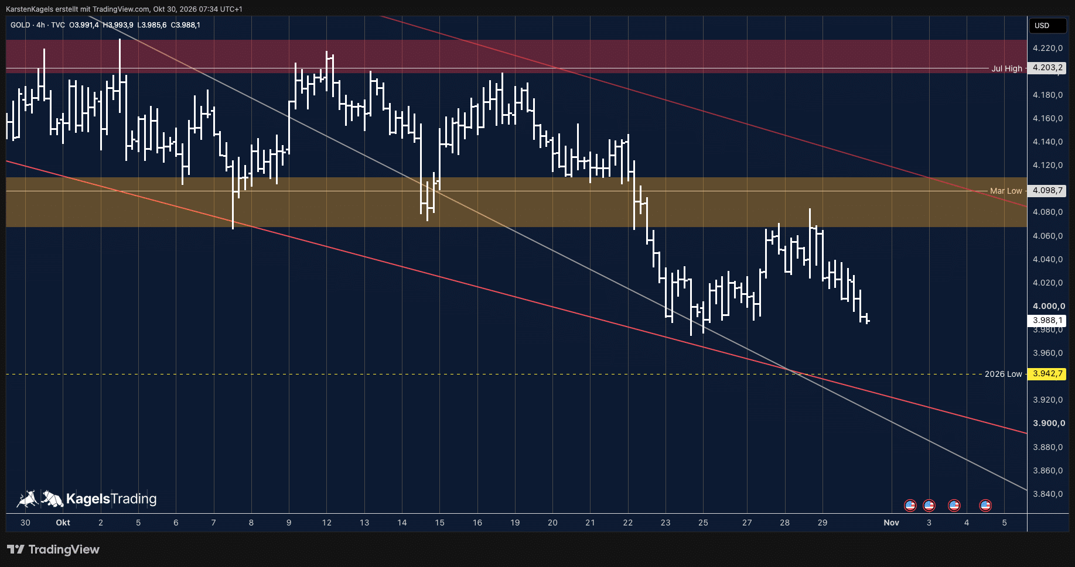Click the 3.840,0 price axis level
1075x567 pixels.
1047,494
